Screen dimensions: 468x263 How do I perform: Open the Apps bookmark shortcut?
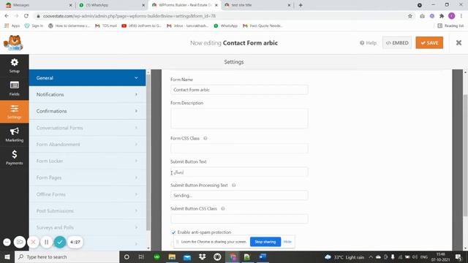coord(12,26)
